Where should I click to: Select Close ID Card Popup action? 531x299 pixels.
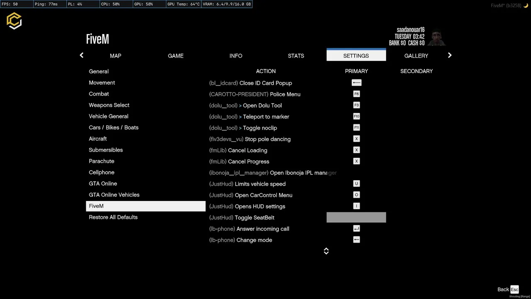(x=251, y=83)
